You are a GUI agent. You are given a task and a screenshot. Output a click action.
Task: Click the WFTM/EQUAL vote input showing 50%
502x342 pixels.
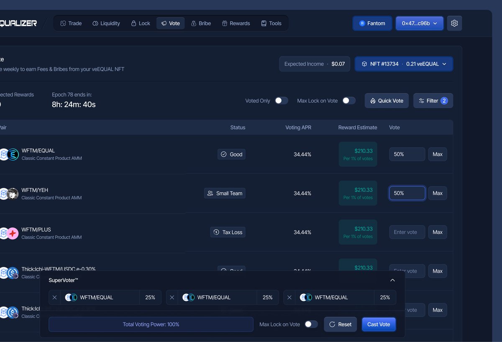[x=407, y=154]
